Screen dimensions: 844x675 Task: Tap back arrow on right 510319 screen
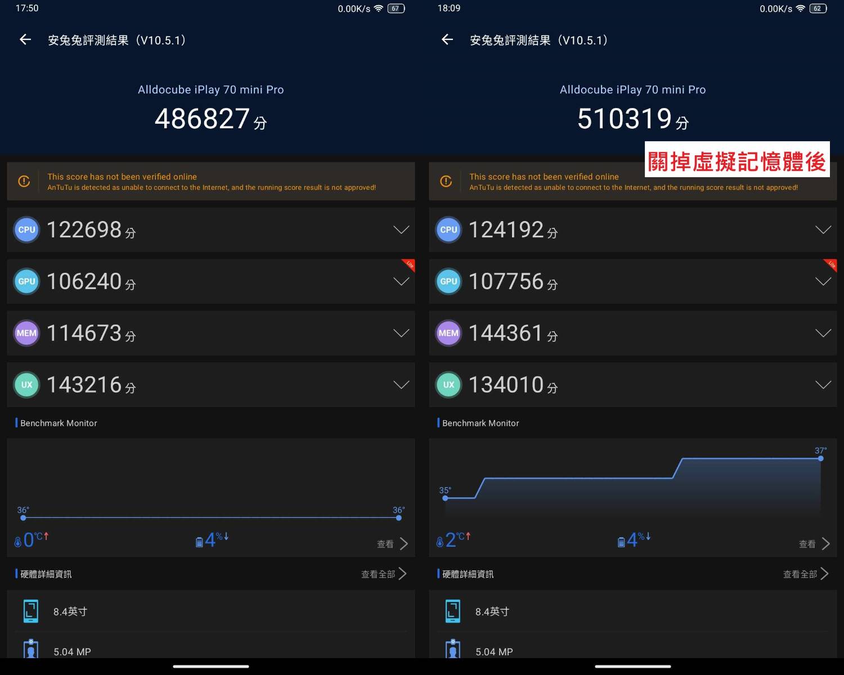tap(447, 39)
